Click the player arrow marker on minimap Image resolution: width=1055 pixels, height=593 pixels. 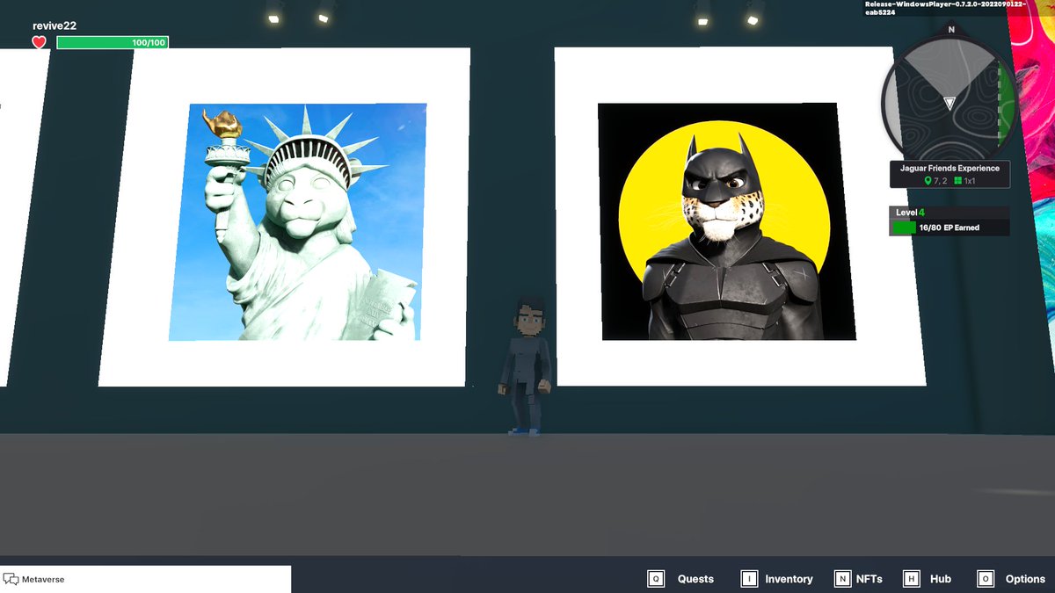[949, 104]
